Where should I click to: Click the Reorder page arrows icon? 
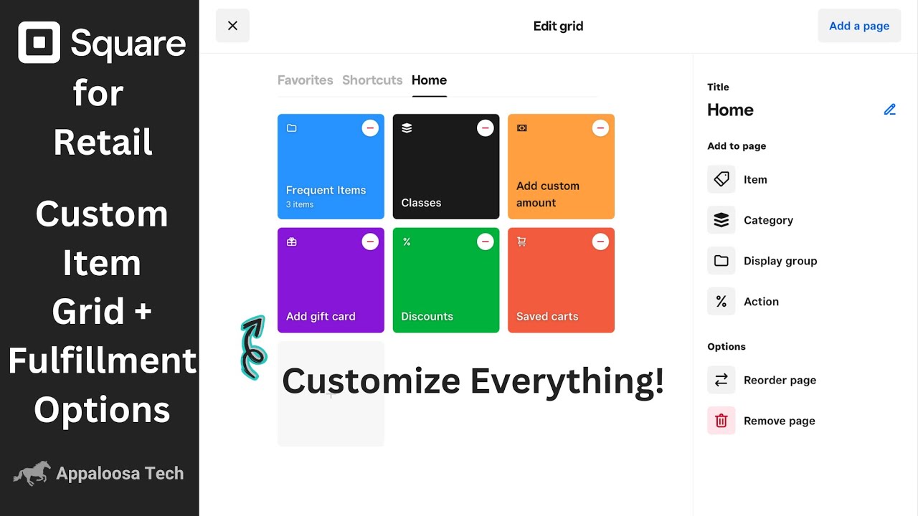721,380
